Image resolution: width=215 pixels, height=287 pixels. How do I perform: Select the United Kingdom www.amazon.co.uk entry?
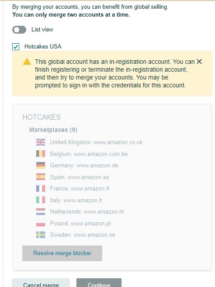pyautogui.click(x=90, y=142)
